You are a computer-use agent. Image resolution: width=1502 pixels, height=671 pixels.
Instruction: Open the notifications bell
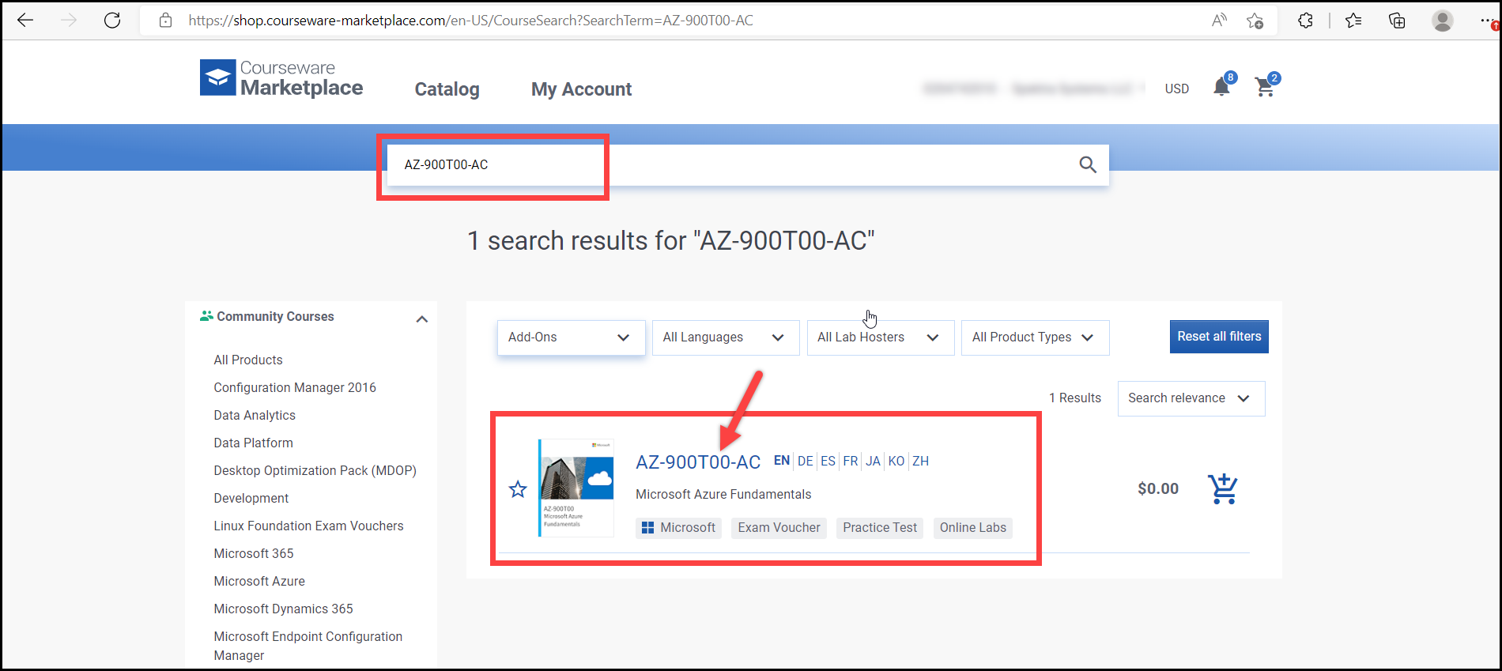coord(1222,86)
